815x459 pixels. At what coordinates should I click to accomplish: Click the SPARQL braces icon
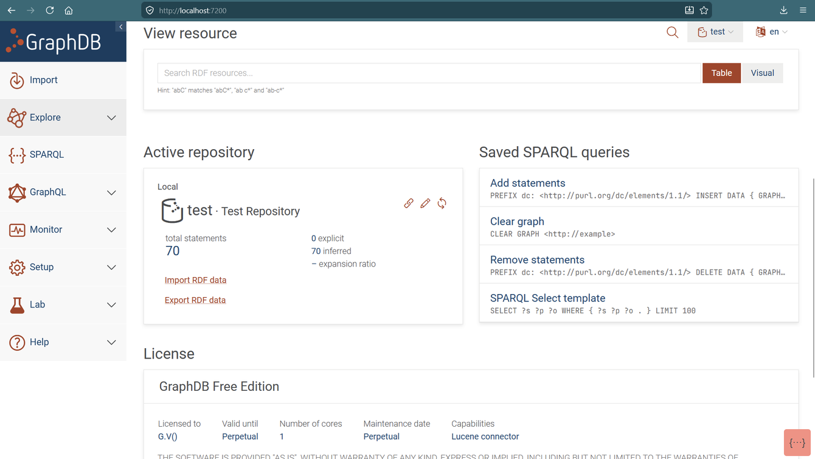click(17, 155)
